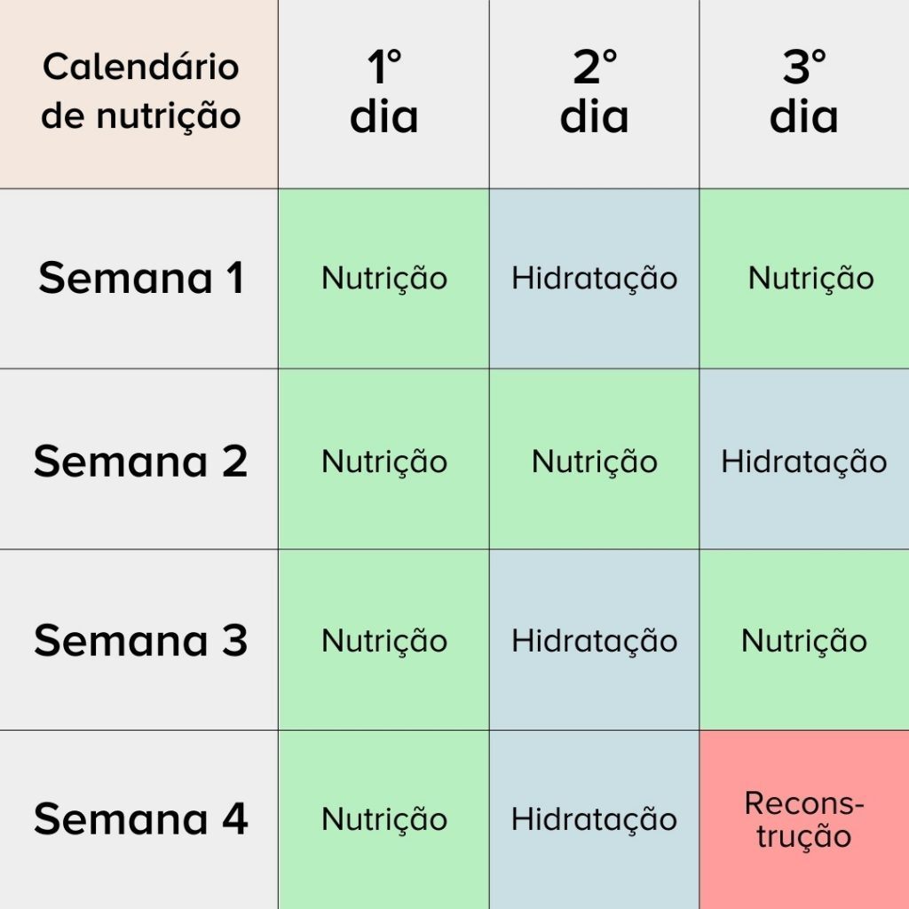The image size is (909, 909).
Task: Choose Semana 2 first day Nutrição cell
Action: (383, 459)
